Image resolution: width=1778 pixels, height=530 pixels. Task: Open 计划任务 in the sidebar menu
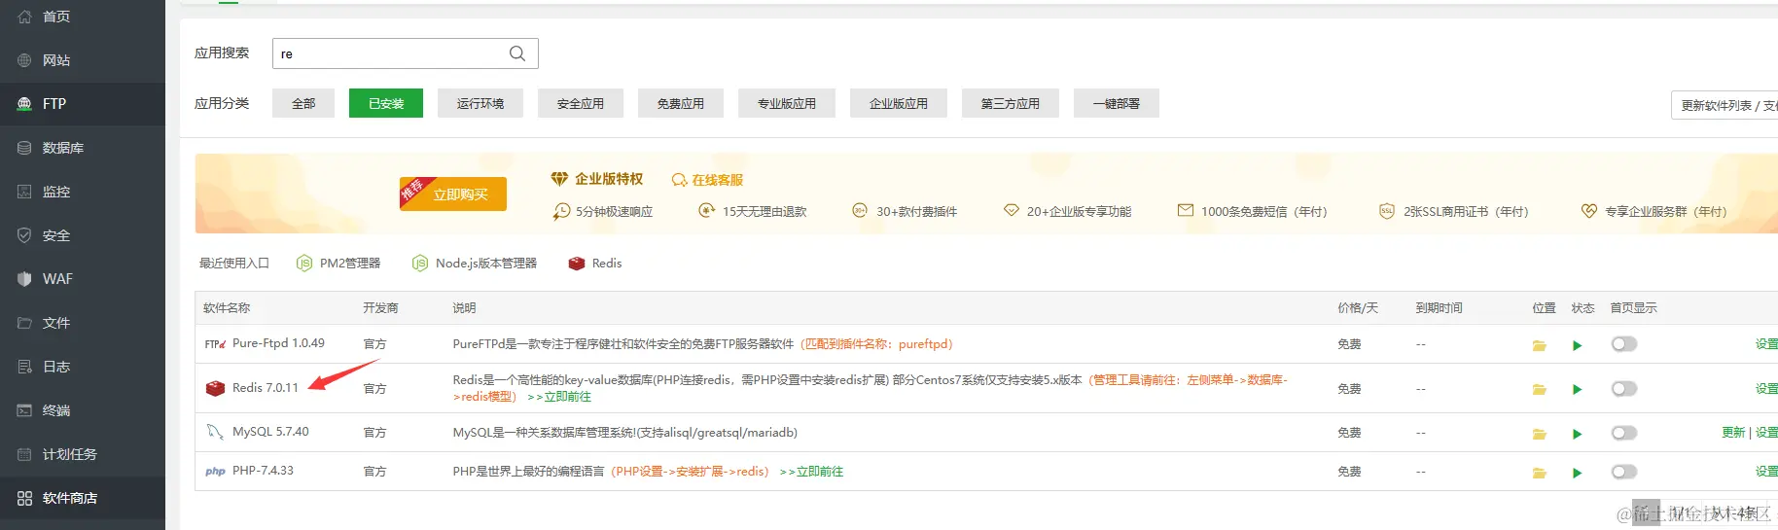pyautogui.click(x=83, y=454)
